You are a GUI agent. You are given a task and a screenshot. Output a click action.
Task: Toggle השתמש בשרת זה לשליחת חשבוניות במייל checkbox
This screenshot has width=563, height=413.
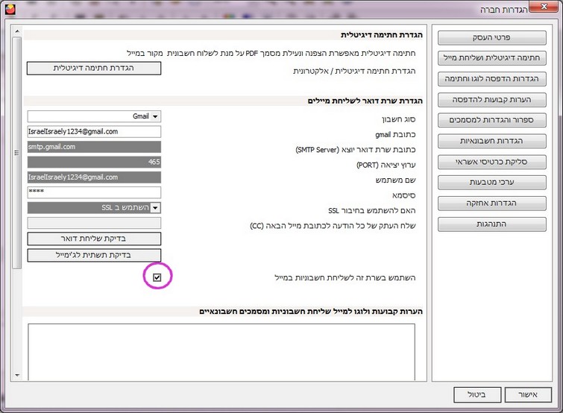157,277
